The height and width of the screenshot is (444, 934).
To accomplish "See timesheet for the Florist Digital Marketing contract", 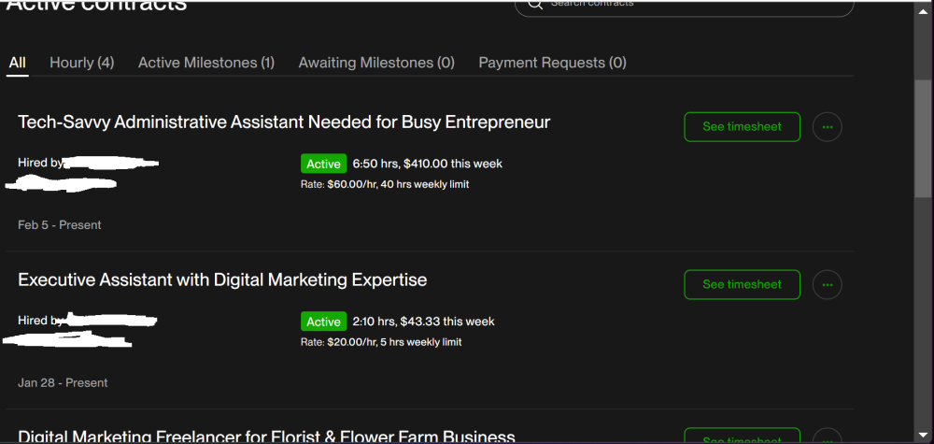I will pyautogui.click(x=742, y=437).
